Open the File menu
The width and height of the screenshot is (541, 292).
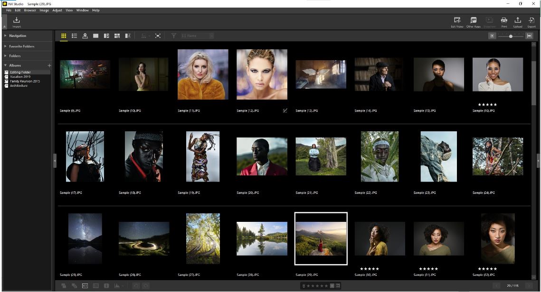(x=9, y=10)
